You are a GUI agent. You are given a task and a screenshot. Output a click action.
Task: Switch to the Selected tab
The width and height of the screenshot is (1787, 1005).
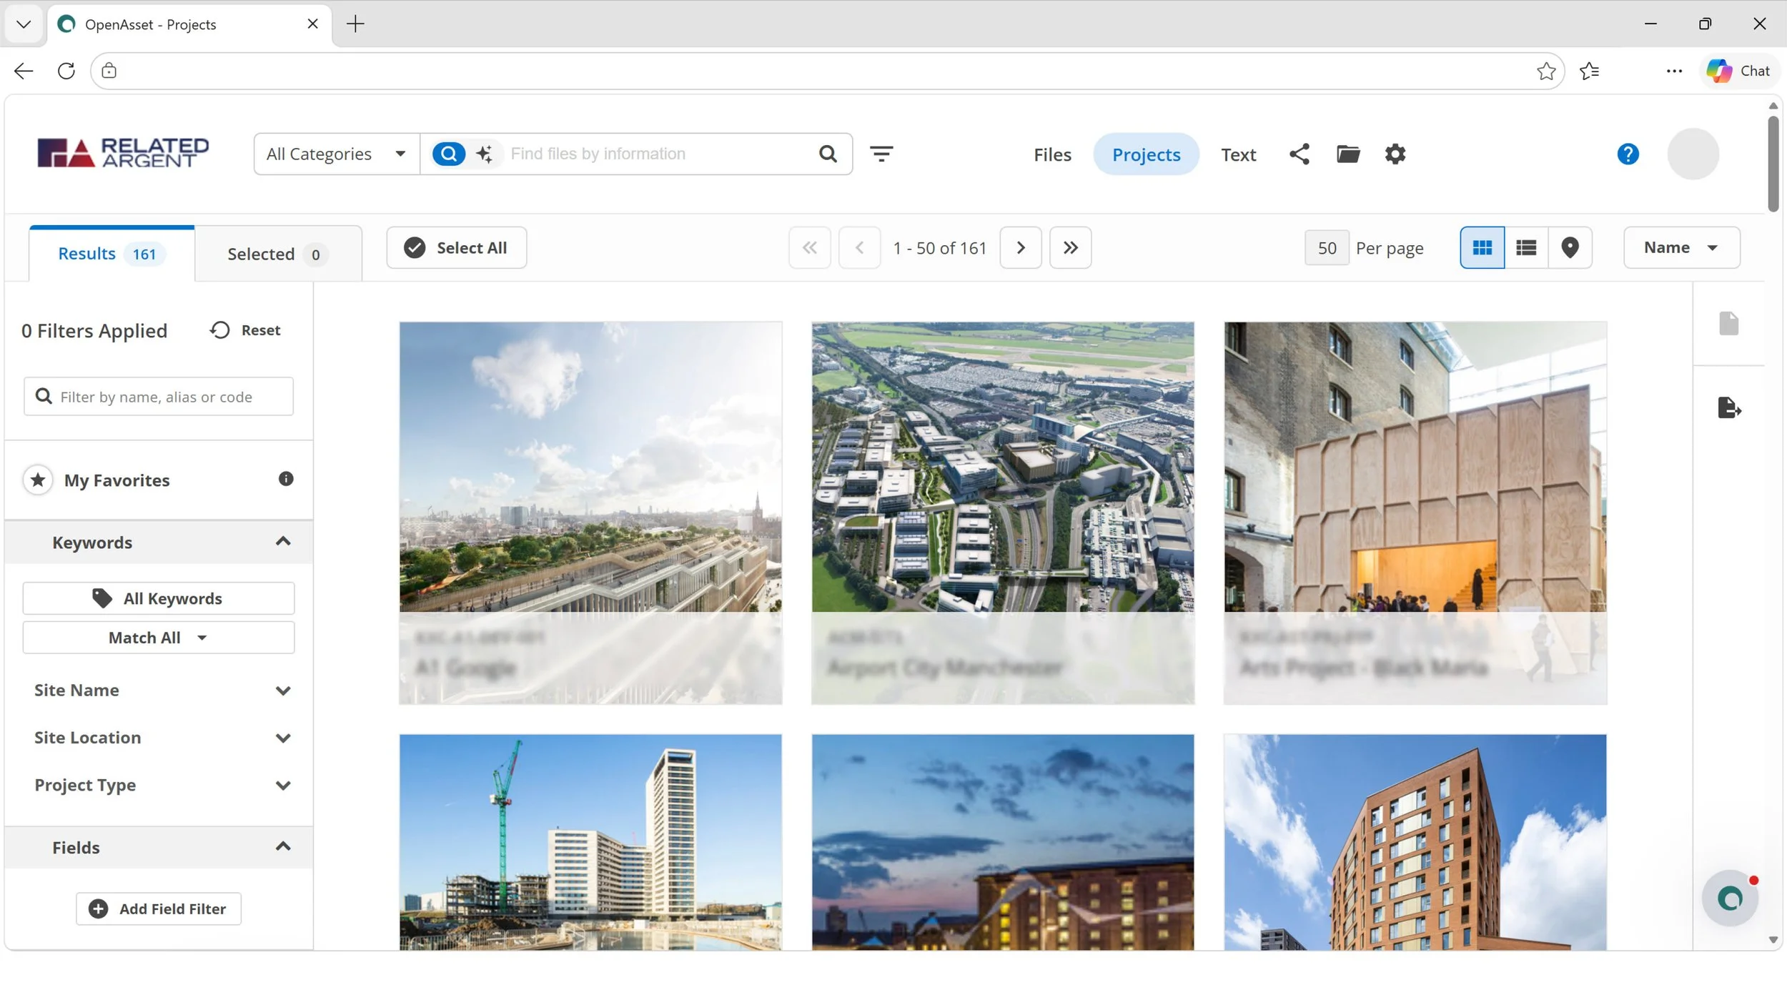pyautogui.click(x=278, y=254)
